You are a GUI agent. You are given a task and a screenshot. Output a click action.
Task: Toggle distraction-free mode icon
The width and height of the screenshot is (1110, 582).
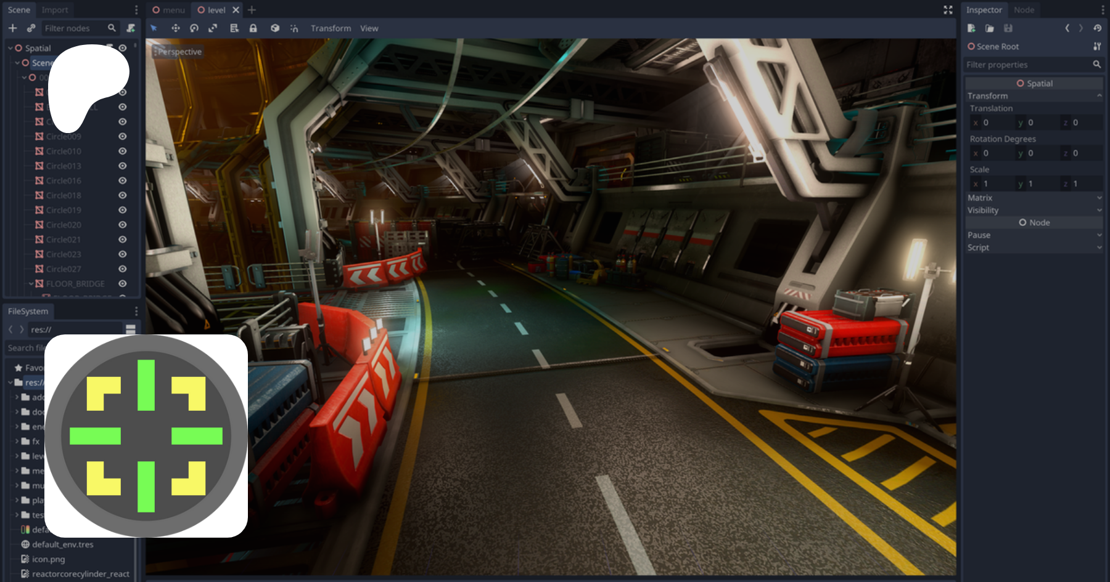(x=948, y=10)
